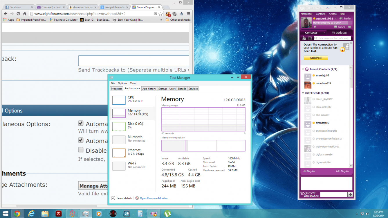Add a contact in Yahoo Messenger

(304, 38)
